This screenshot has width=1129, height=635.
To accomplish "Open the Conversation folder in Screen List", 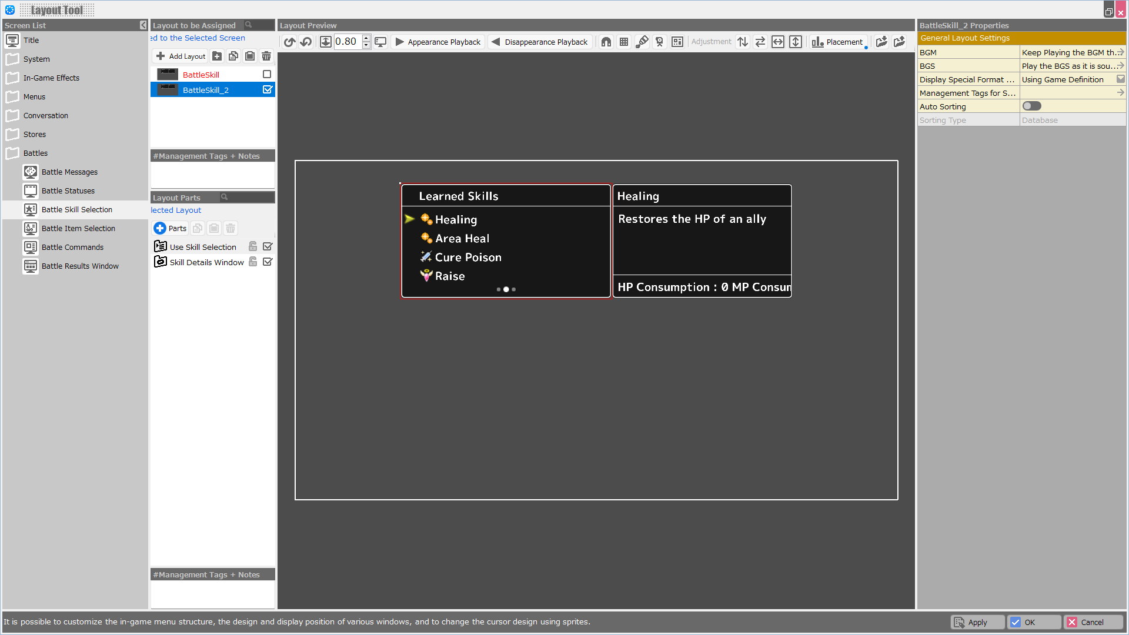I will [46, 115].
